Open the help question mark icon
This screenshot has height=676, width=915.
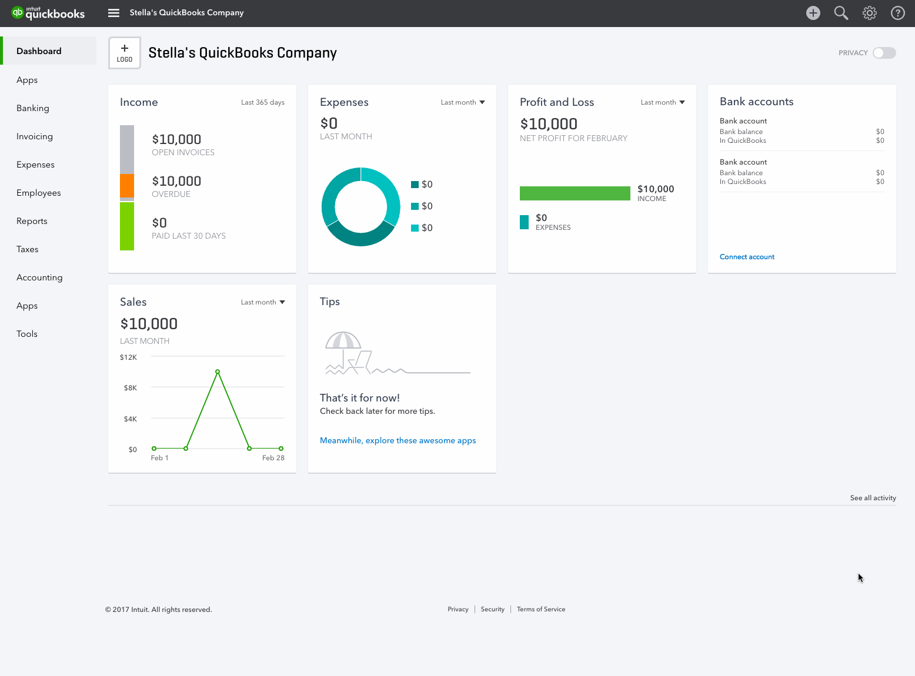pos(897,13)
